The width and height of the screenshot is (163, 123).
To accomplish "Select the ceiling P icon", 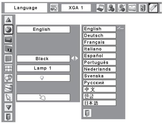I will coord(8,49).
